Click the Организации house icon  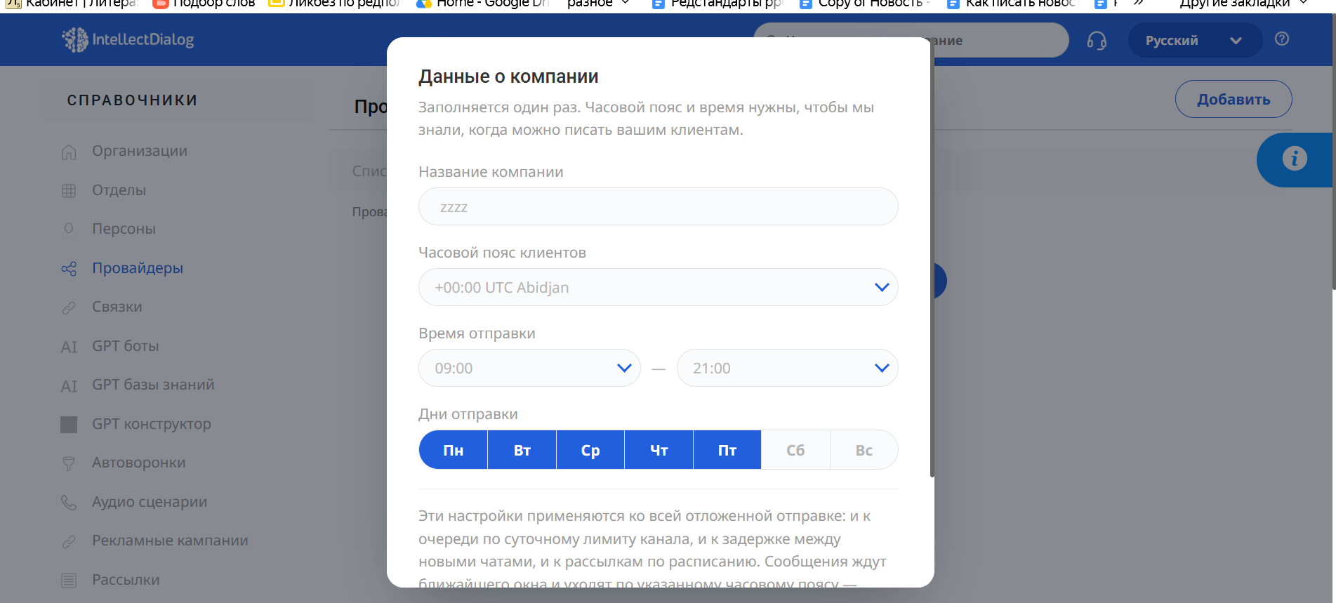(69, 152)
